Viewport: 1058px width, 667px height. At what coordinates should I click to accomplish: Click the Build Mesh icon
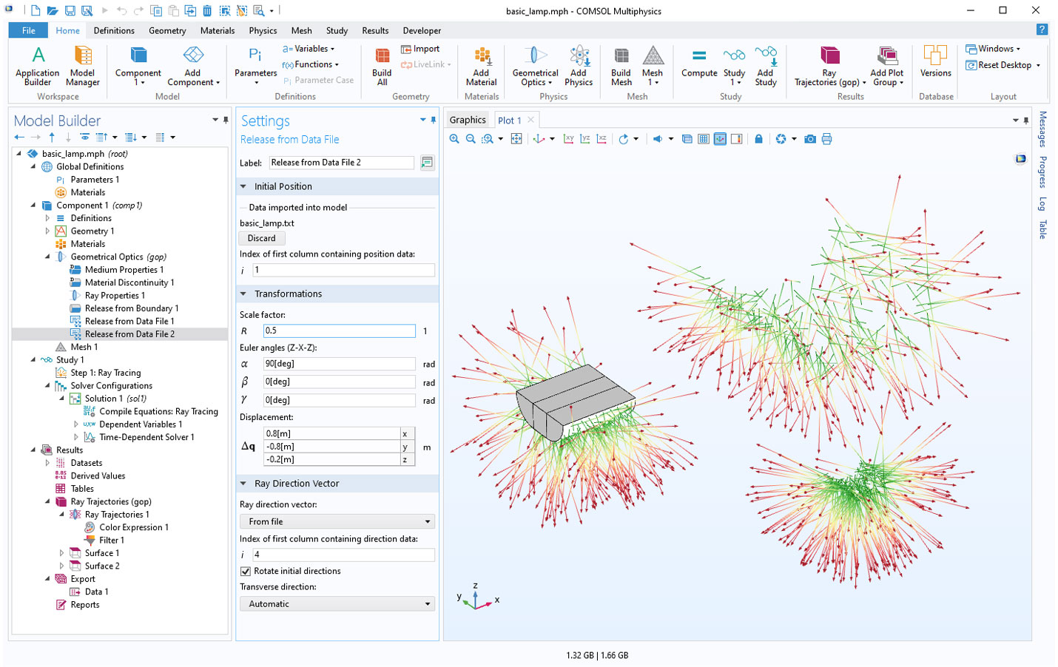tap(621, 65)
